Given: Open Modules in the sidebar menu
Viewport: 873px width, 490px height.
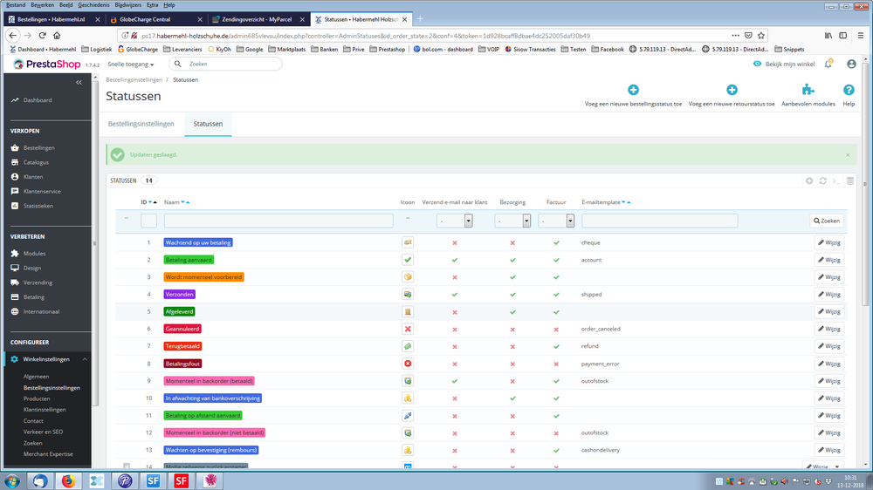Looking at the screenshot, I should (x=34, y=254).
